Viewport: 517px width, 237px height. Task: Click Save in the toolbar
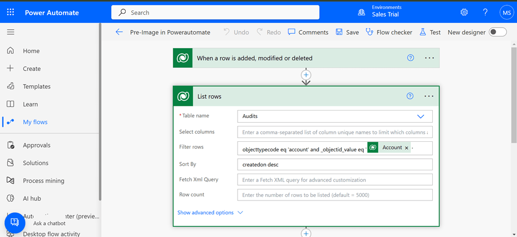[347, 32]
